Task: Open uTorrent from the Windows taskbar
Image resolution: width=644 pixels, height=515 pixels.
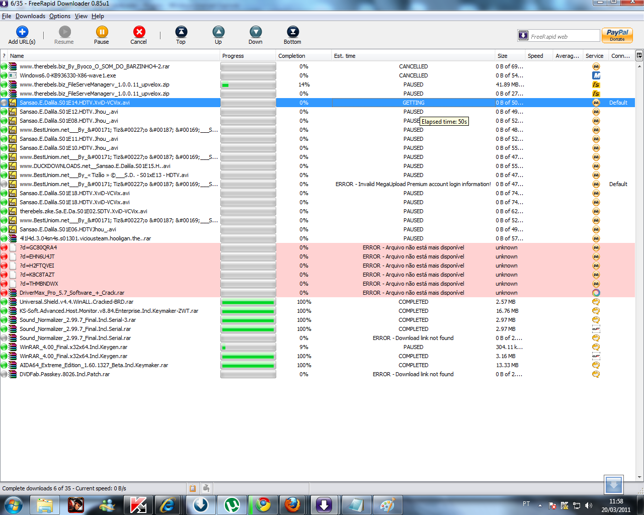Action: 232,504
